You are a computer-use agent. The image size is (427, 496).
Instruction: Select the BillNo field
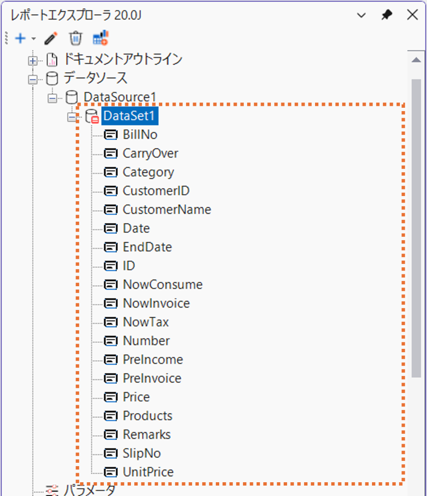pos(139,135)
